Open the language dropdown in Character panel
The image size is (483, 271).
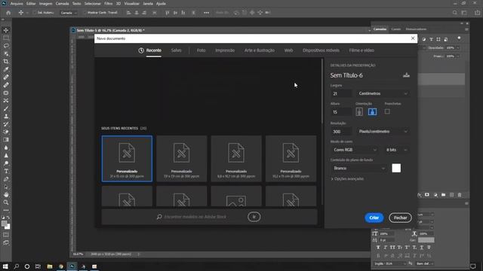click(389, 263)
